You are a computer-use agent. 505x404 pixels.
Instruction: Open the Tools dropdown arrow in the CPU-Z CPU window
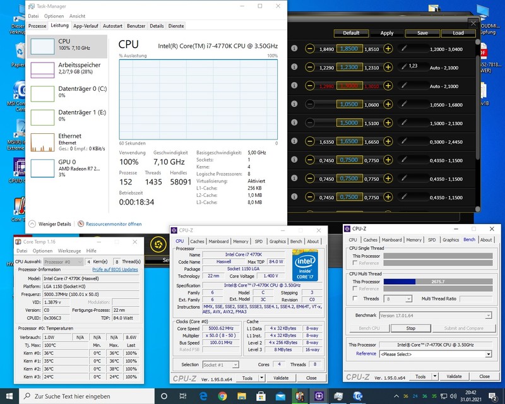261,378
